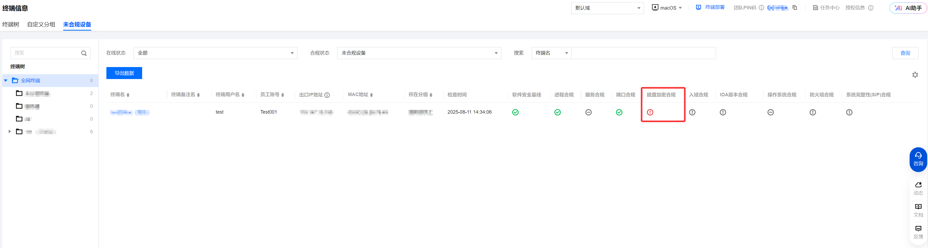
Task: Click the 查询 query button
Action: tap(905, 53)
